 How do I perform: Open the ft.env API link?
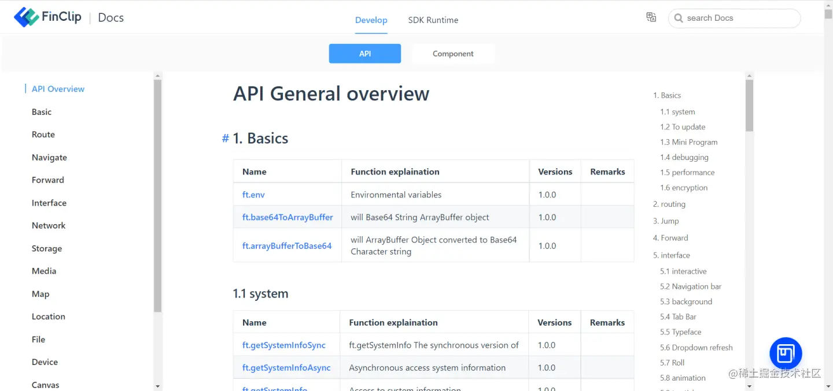click(253, 195)
